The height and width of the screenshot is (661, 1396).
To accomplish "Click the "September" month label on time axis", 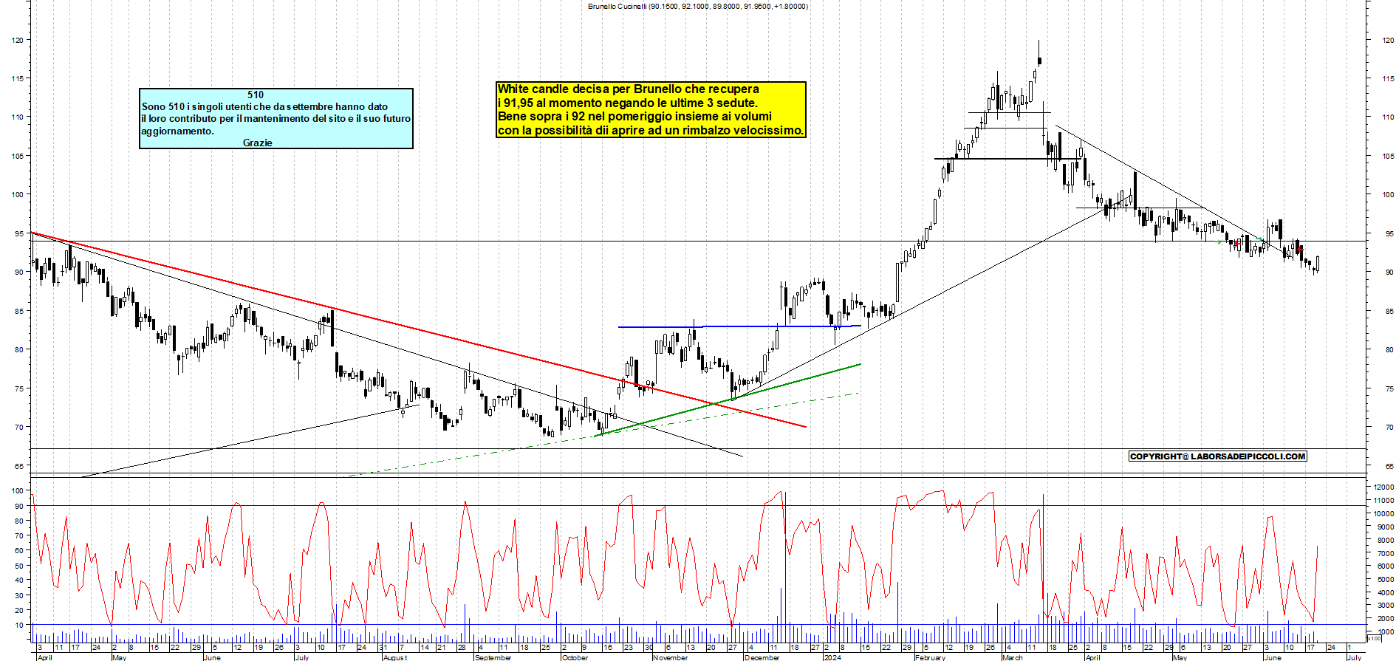I will tap(493, 657).
